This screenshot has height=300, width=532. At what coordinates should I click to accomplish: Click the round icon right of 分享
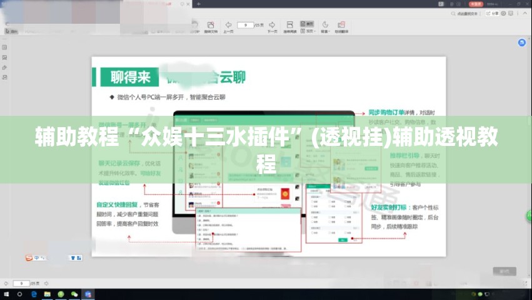(x=503, y=13)
